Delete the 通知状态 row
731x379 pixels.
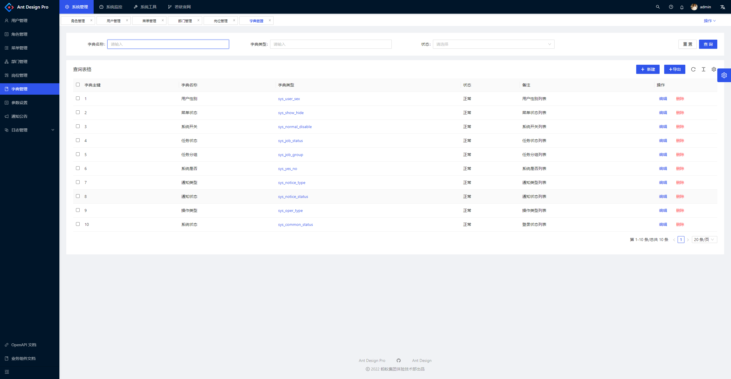(680, 196)
